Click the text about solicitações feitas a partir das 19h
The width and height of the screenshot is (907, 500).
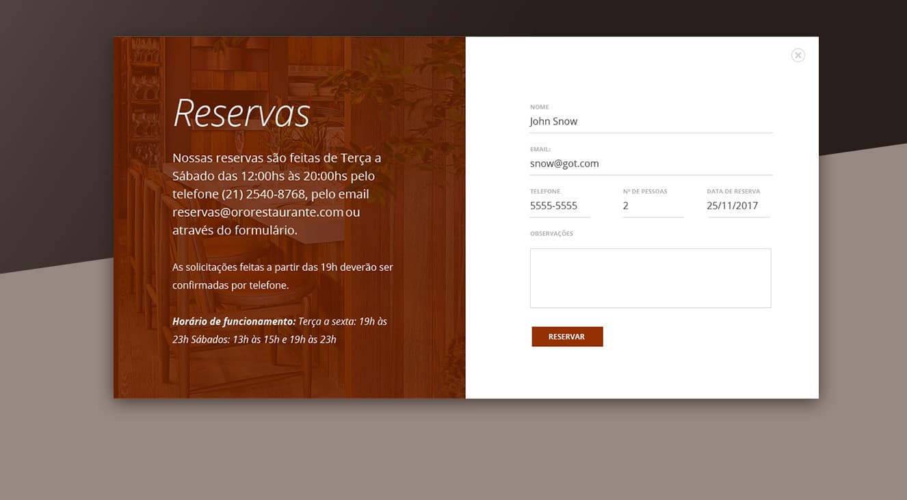click(282, 276)
